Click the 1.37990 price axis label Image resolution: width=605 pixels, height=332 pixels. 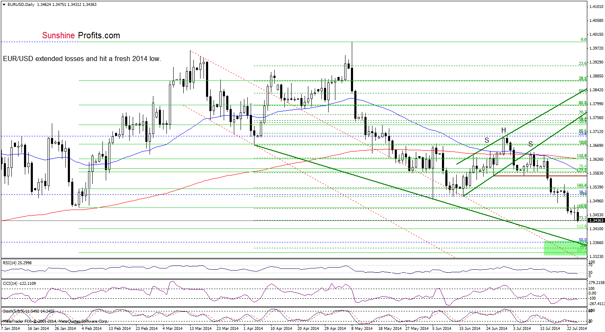(x=596, y=104)
